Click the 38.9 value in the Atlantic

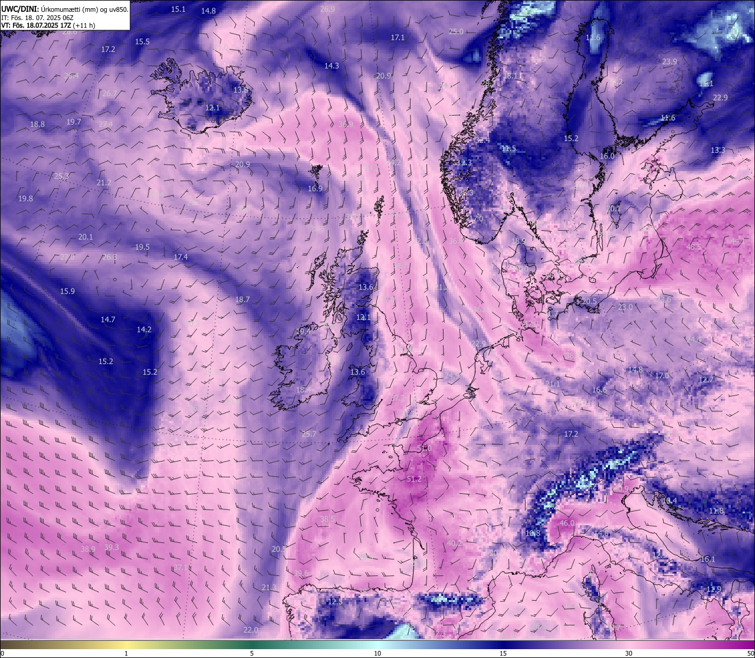88,549
